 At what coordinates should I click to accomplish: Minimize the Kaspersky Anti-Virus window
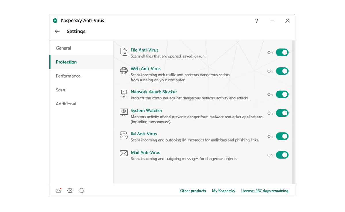[x=272, y=21]
